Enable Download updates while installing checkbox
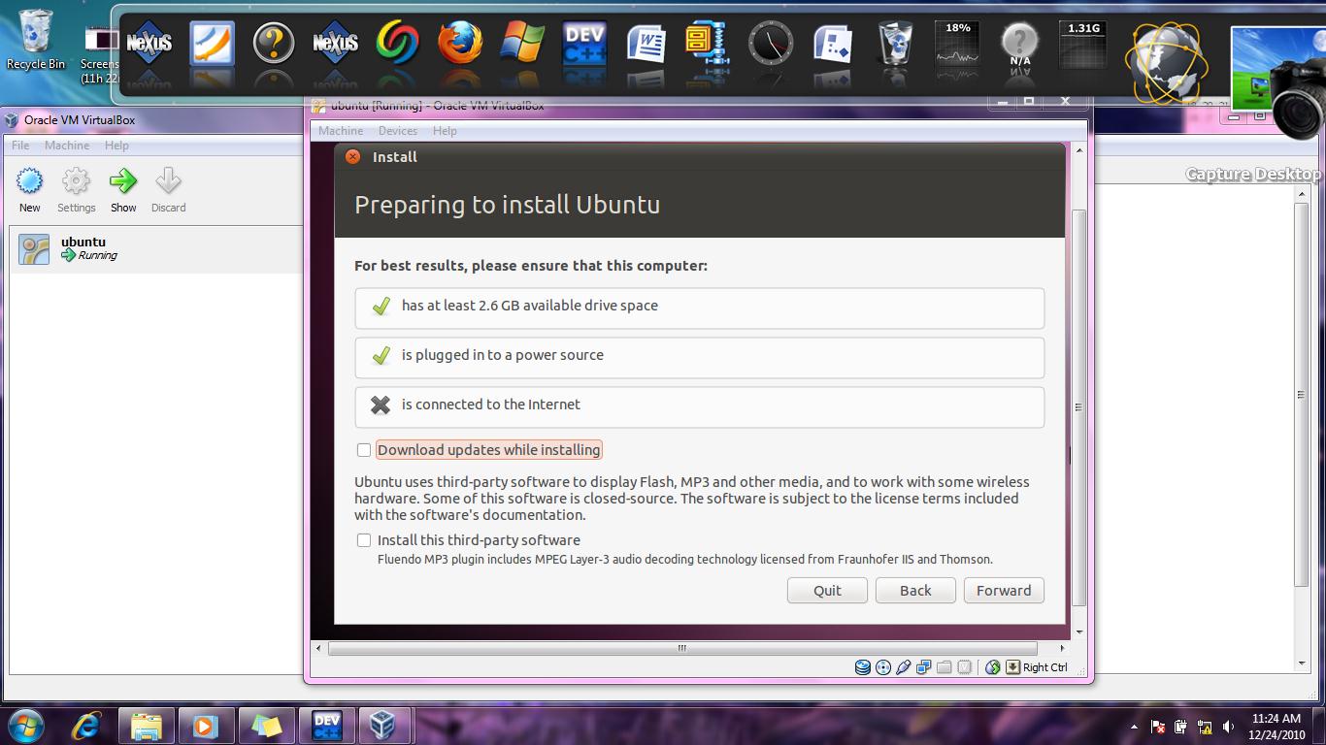The image size is (1326, 745). coord(364,450)
